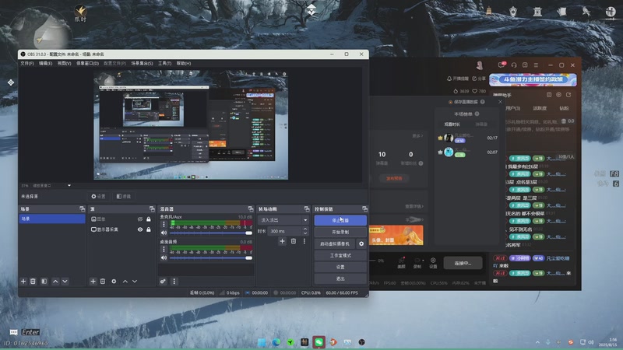The height and width of the screenshot is (350, 623).
Task: Enable 工作室模式 button
Action: (340, 255)
